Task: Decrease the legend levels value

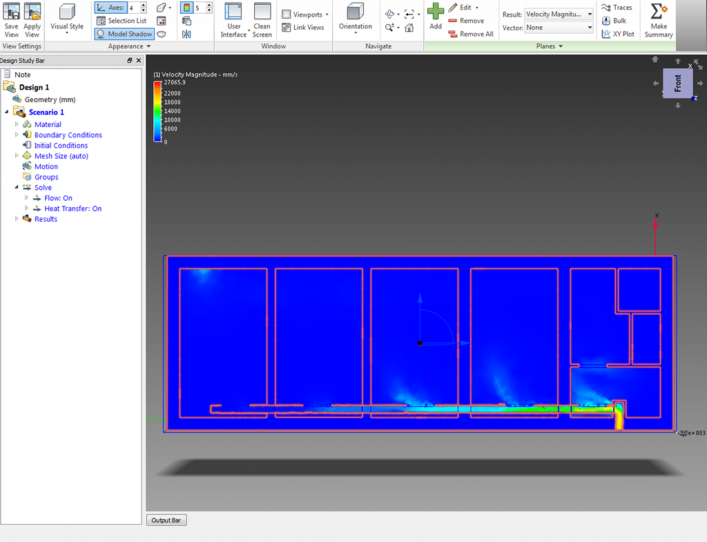Action: pos(209,10)
